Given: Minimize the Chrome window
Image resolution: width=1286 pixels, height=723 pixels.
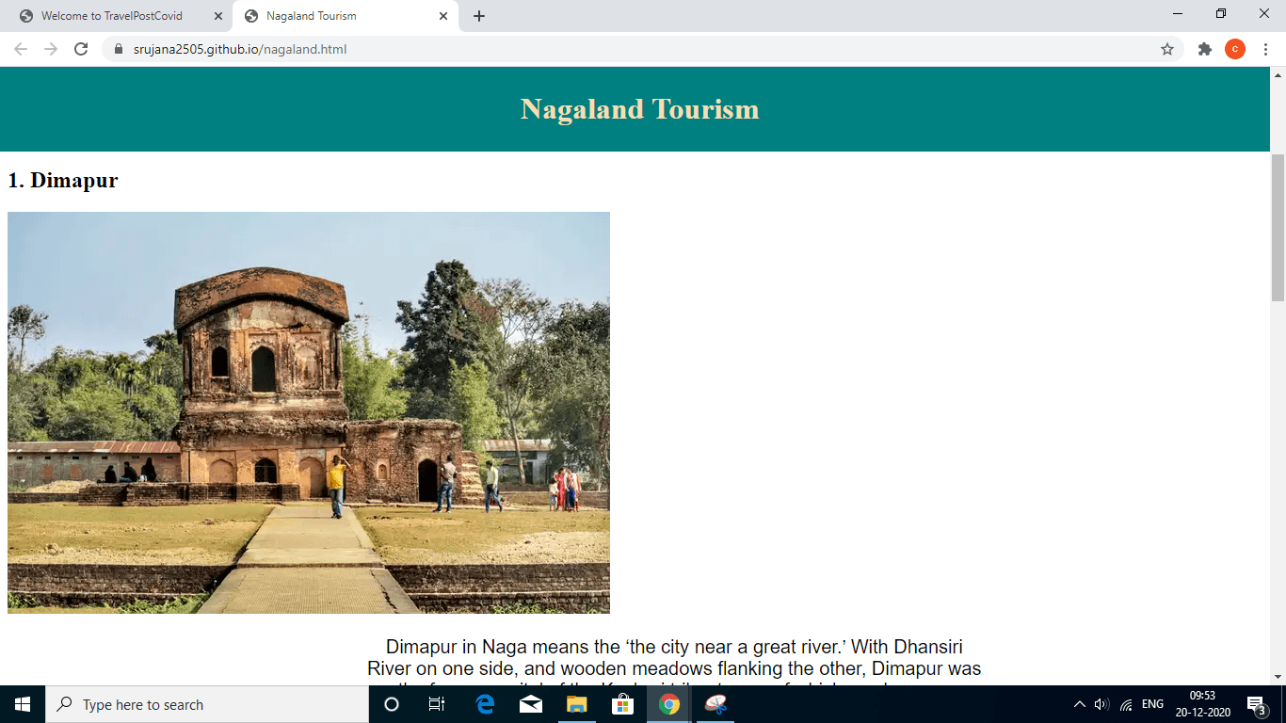Looking at the screenshot, I should (1178, 14).
